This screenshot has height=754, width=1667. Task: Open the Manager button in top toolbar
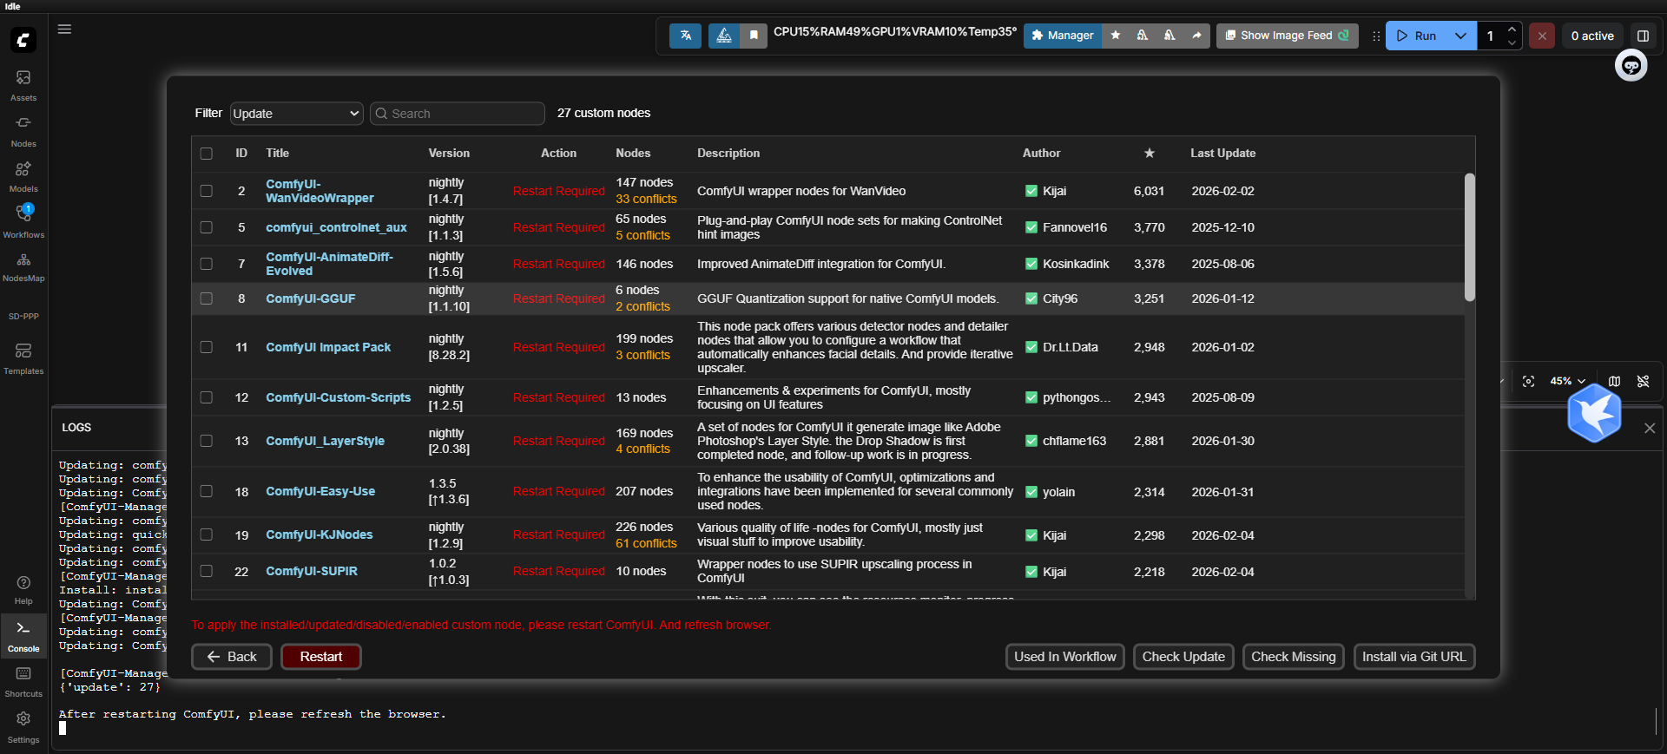[x=1063, y=36]
